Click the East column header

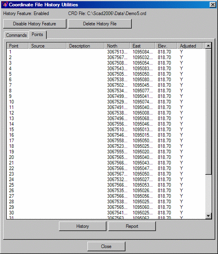(142, 46)
